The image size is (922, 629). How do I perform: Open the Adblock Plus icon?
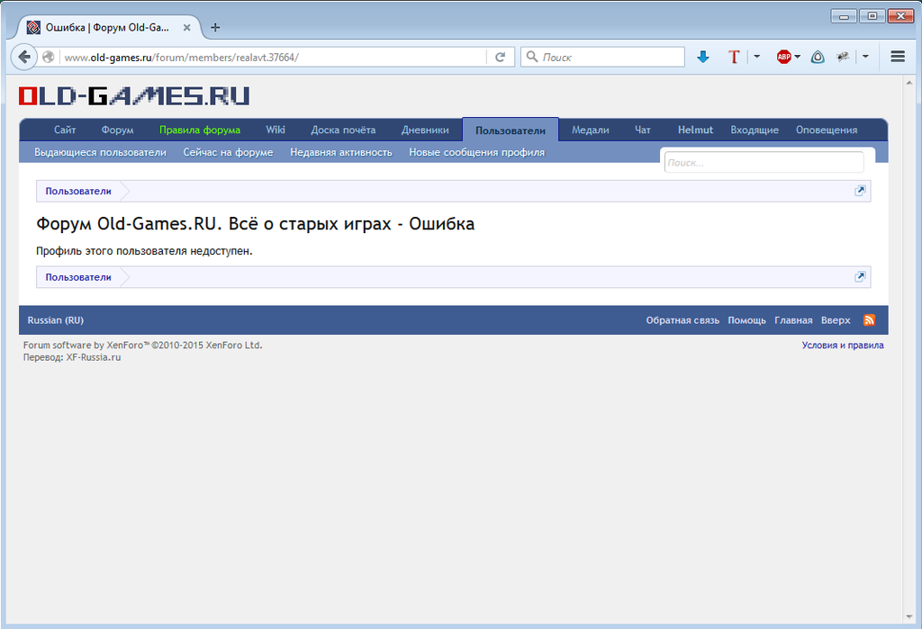pyautogui.click(x=783, y=56)
